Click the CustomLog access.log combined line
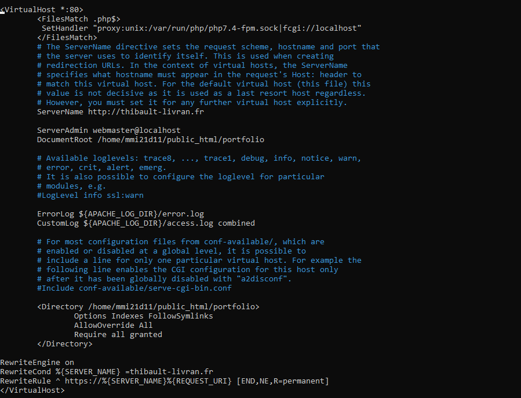521x398 pixels. pyautogui.click(x=145, y=223)
